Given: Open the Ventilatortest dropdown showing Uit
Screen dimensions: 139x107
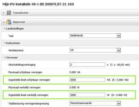Looking at the screenshot, I should (x=95, y=50).
